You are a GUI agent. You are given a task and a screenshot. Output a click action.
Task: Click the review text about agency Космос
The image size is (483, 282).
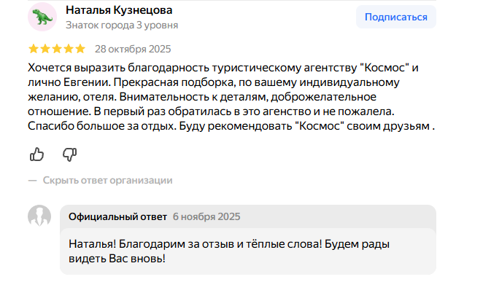click(231, 97)
